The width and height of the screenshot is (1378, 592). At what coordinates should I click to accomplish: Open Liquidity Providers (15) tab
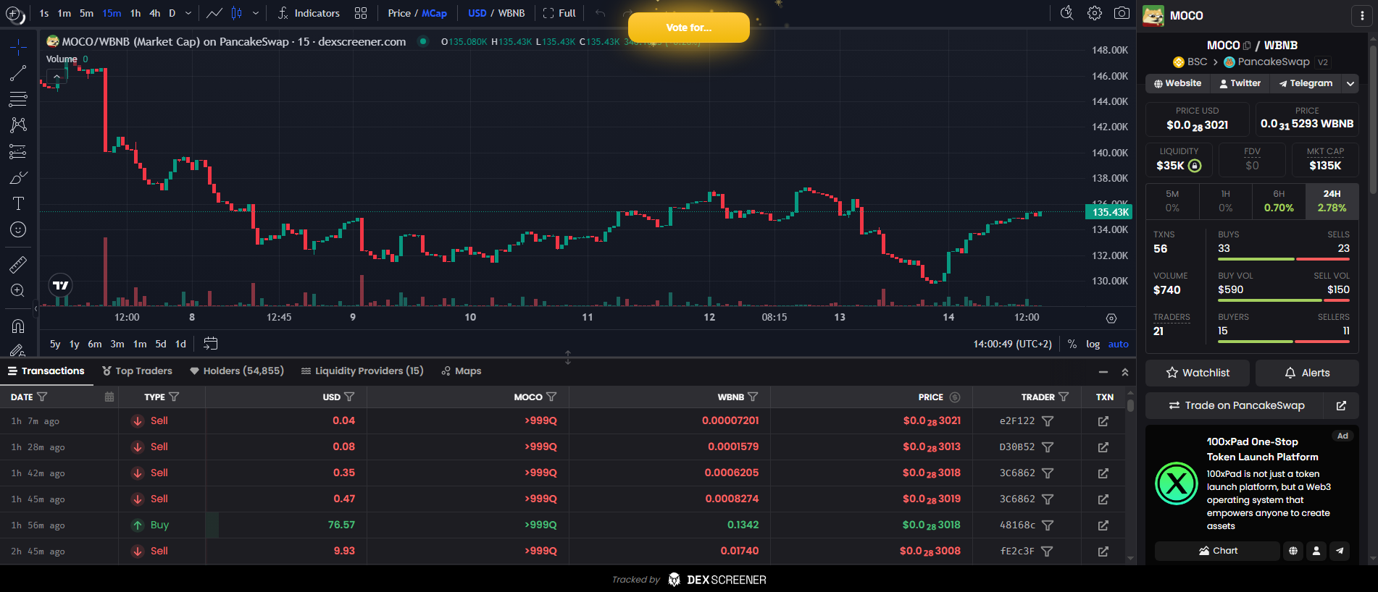click(x=362, y=371)
